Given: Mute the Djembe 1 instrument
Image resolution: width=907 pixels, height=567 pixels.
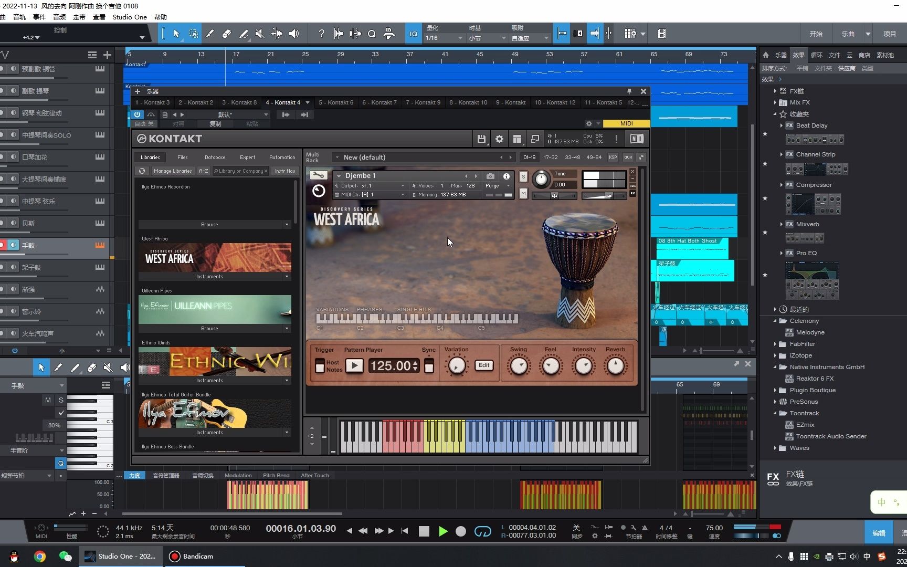Looking at the screenshot, I should pyautogui.click(x=523, y=194).
